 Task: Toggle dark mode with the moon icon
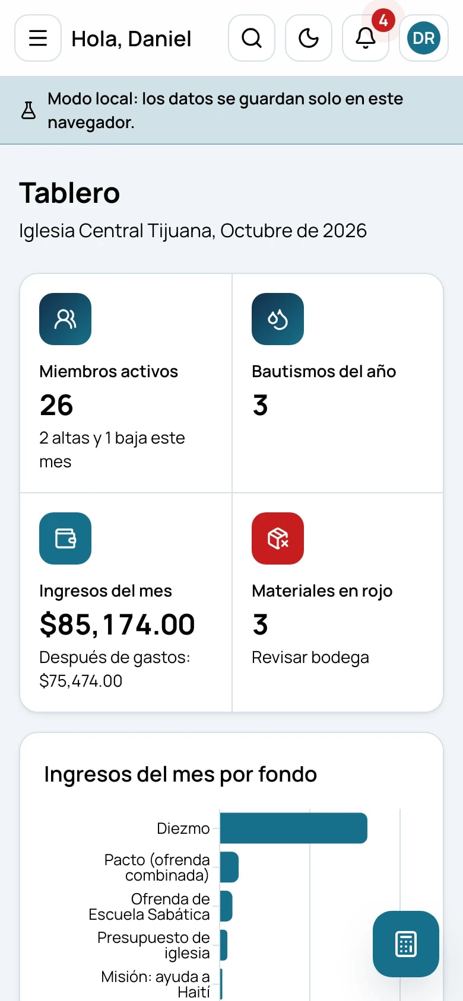click(x=309, y=38)
